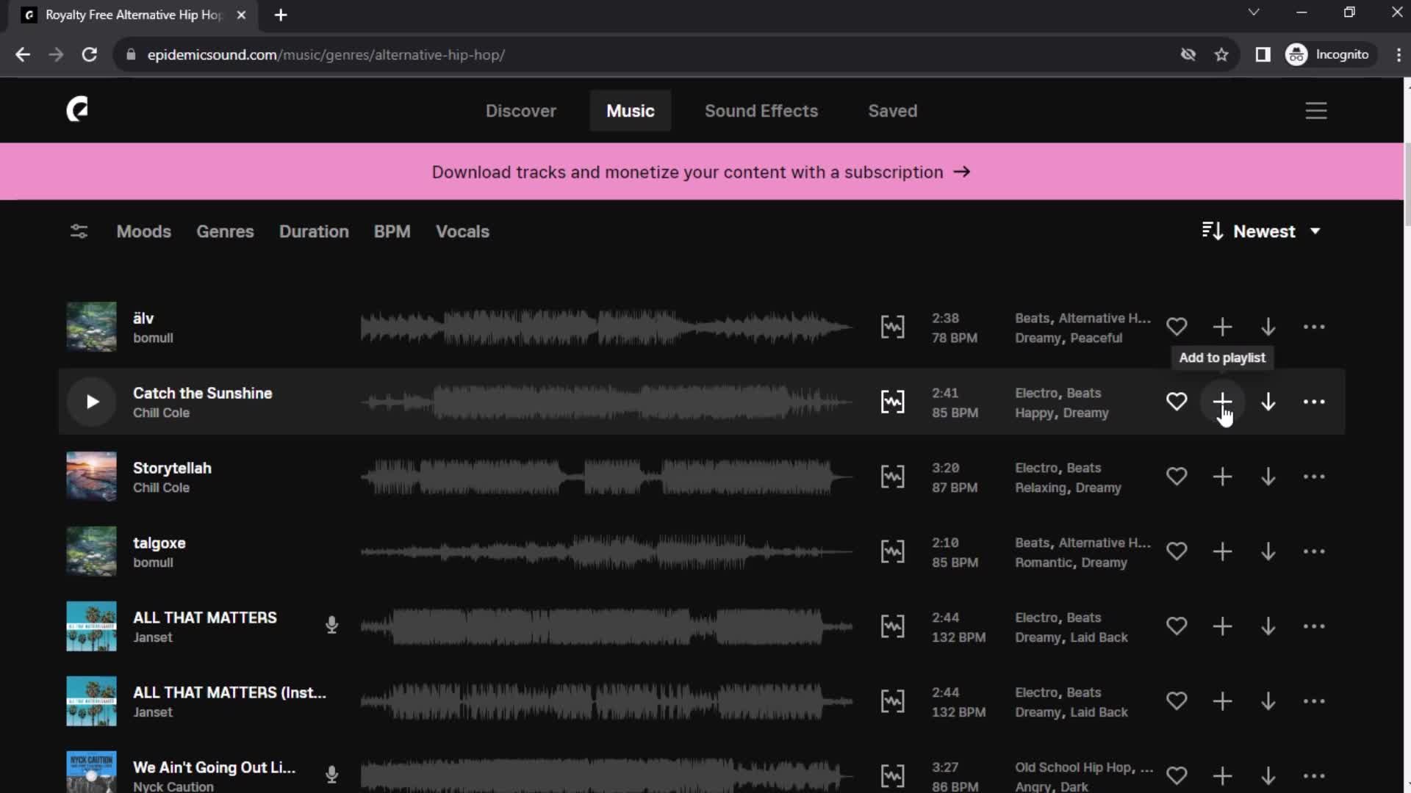Click the more options icon for 'älv'
The width and height of the screenshot is (1411, 793).
tap(1313, 327)
